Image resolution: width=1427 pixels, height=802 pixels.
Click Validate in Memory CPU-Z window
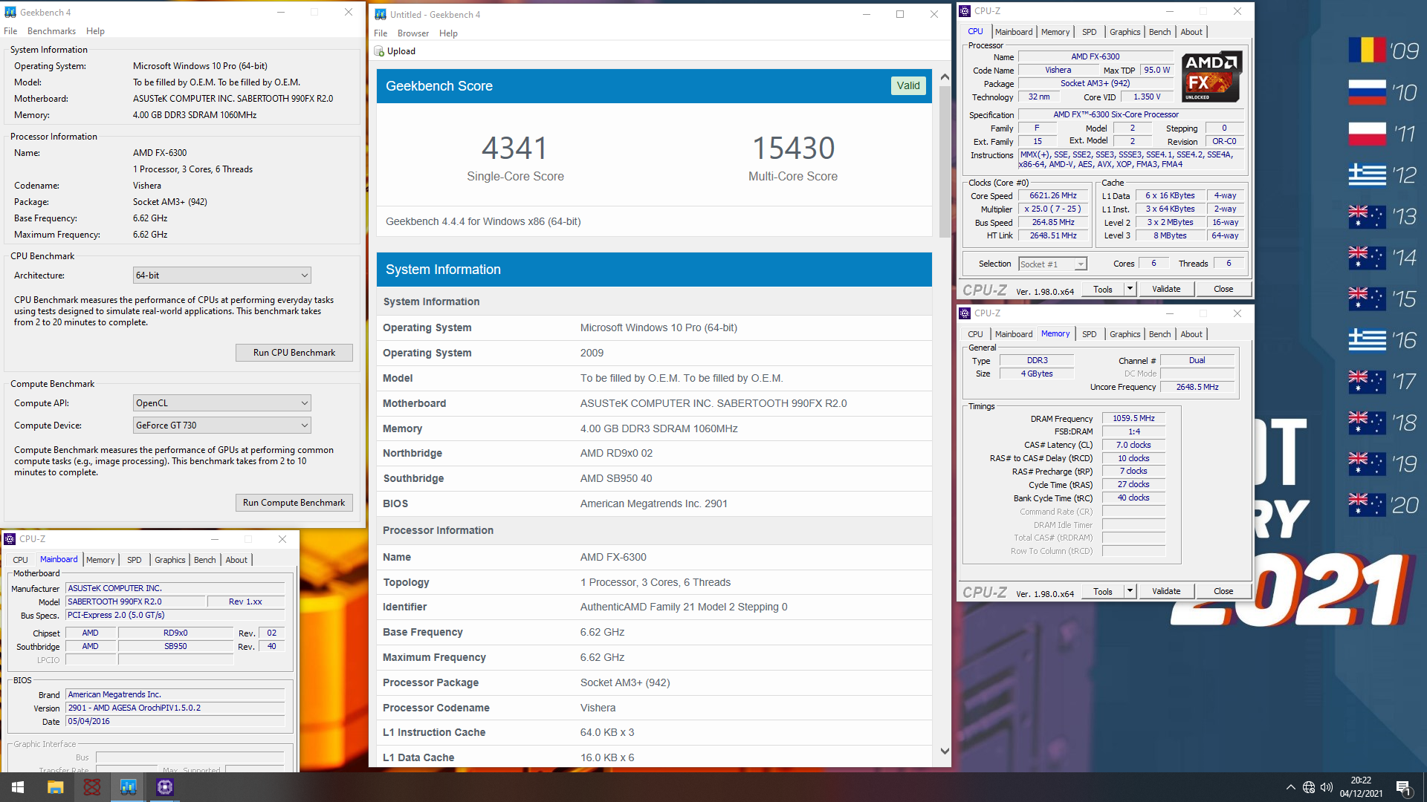click(1166, 591)
